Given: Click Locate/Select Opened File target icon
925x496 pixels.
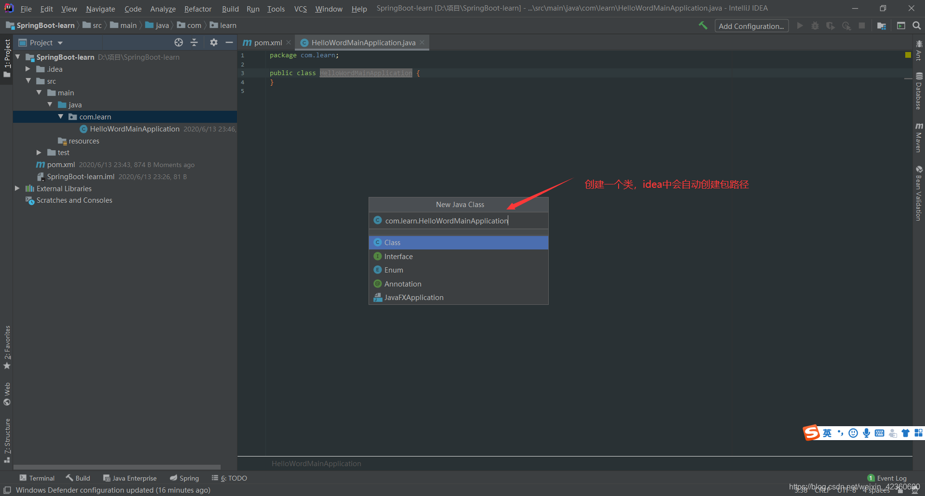Looking at the screenshot, I should tap(179, 42).
